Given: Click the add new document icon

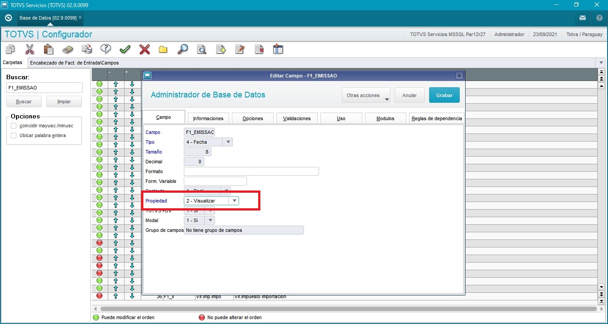Looking at the screenshot, I should 221,49.
